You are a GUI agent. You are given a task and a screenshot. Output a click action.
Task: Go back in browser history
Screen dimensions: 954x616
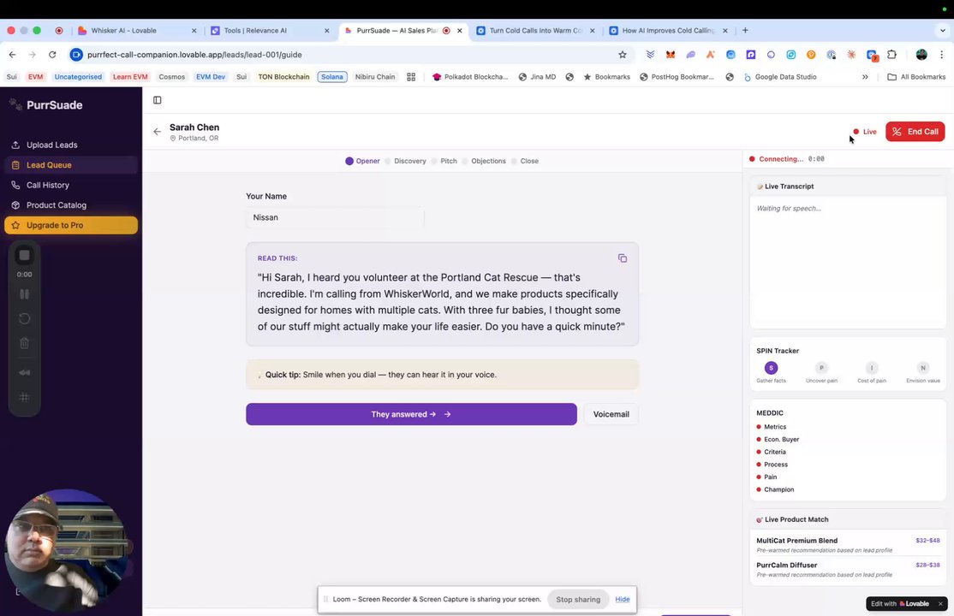(x=12, y=55)
